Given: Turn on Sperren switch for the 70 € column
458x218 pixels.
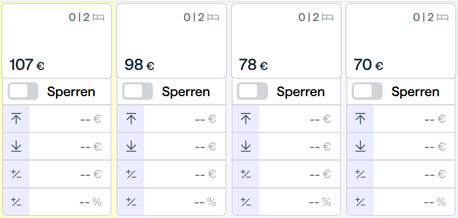Looking at the screenshot, I should [367, 91].
